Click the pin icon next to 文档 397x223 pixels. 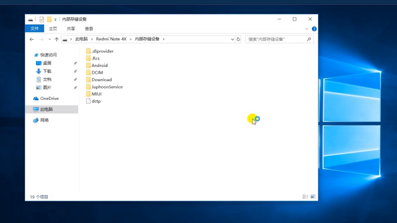[75, 79]
